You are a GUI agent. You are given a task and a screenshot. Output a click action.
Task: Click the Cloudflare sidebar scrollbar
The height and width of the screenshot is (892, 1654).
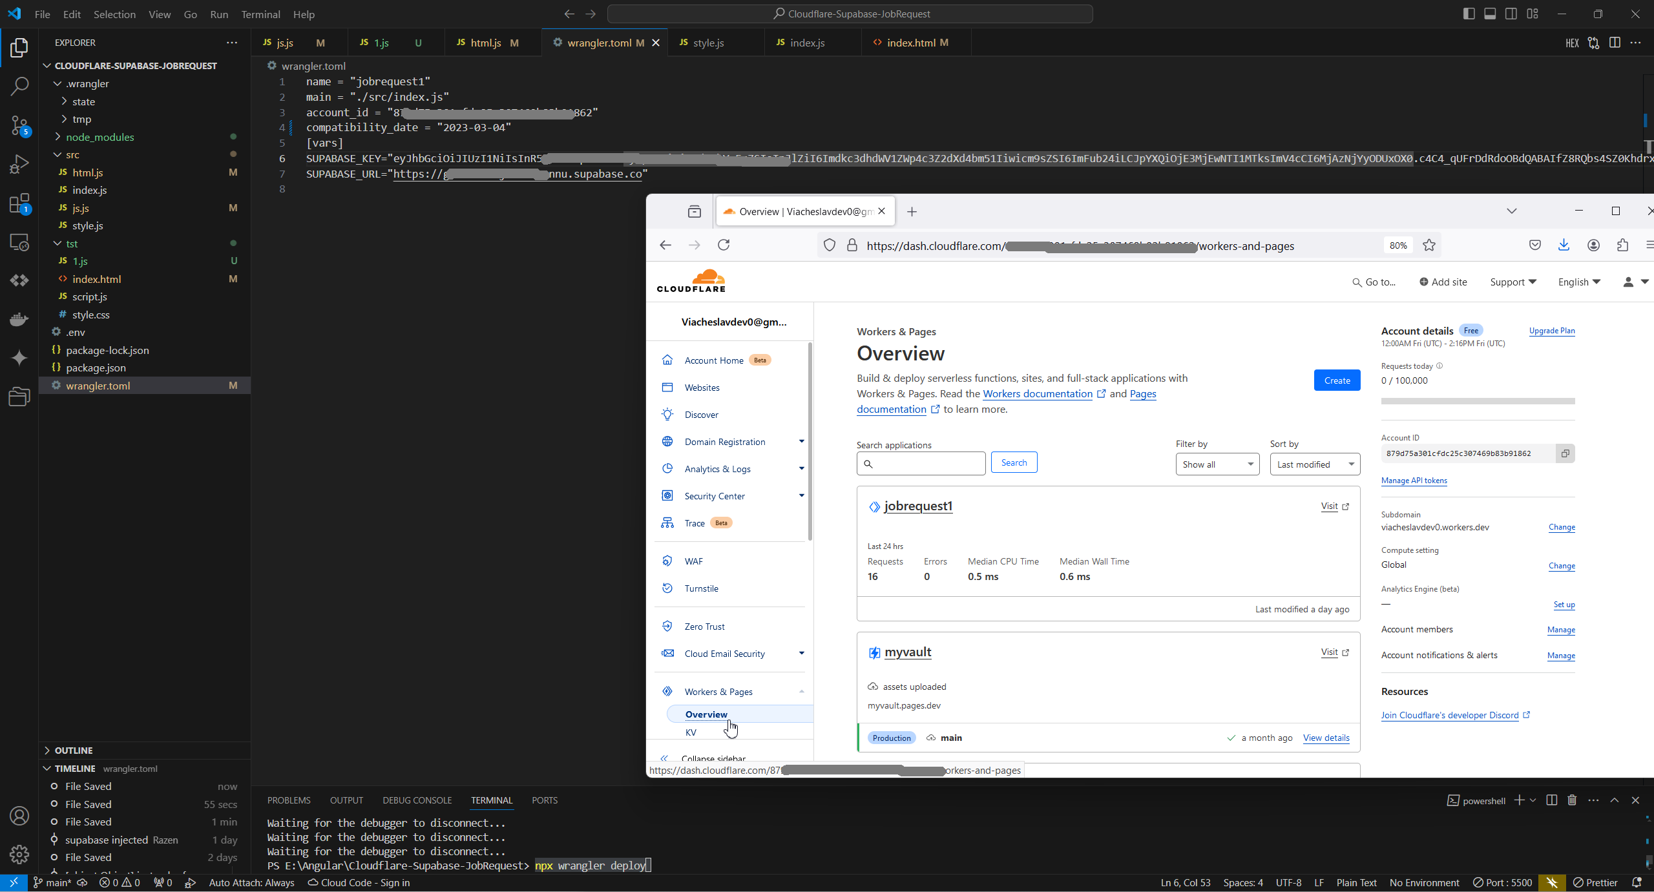810,442
